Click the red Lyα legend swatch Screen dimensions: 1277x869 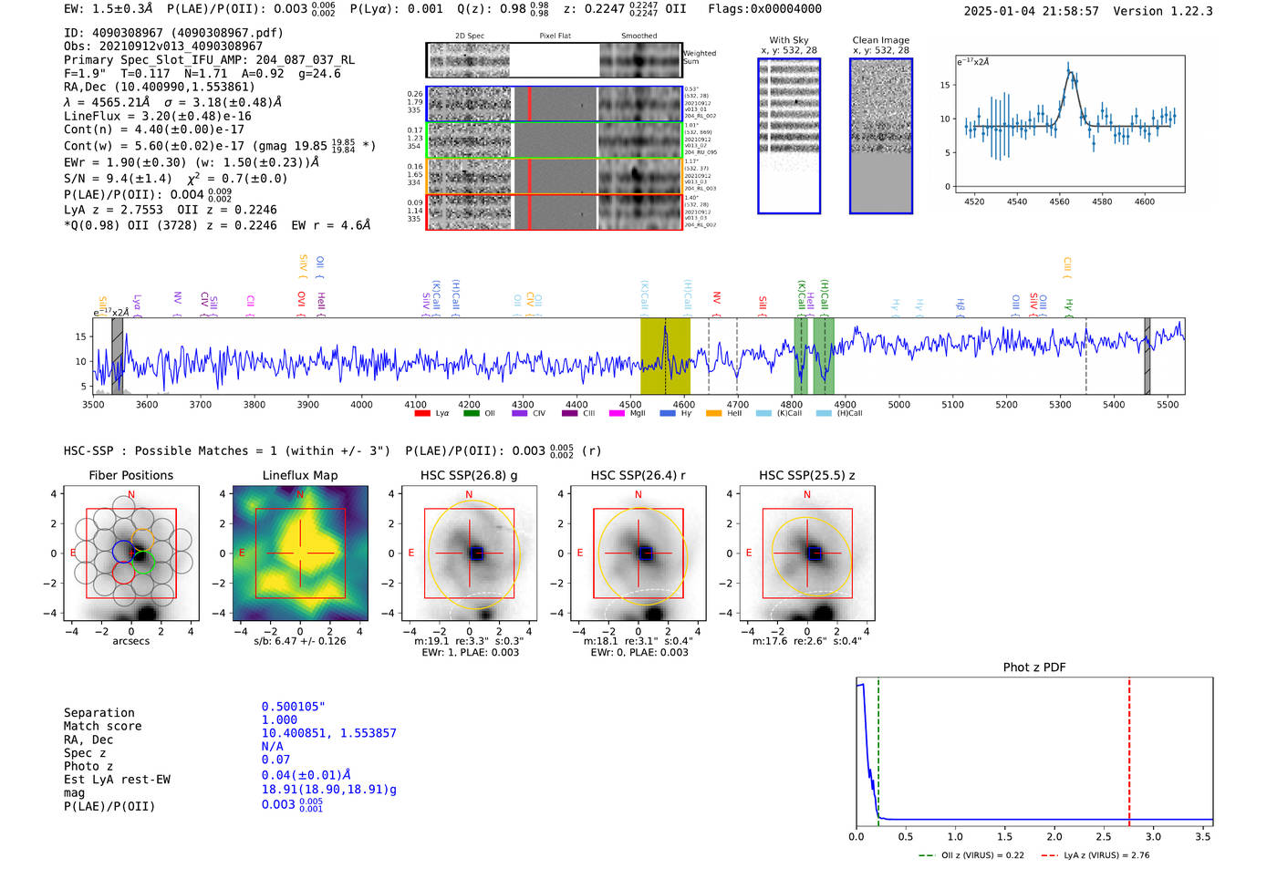click(422, 413)
